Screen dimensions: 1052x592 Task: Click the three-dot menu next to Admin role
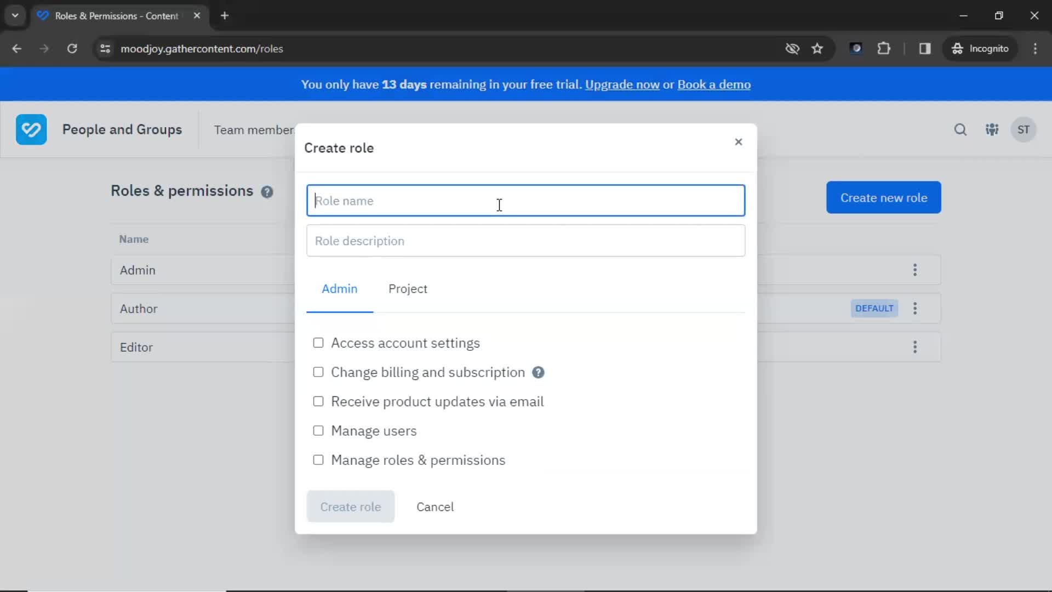coord(914,270)
